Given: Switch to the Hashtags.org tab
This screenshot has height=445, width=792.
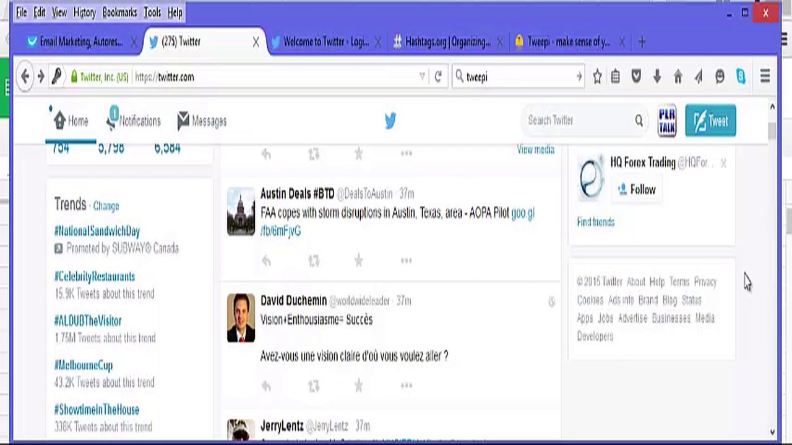Looking at the screenshot, I should (447, 42).
